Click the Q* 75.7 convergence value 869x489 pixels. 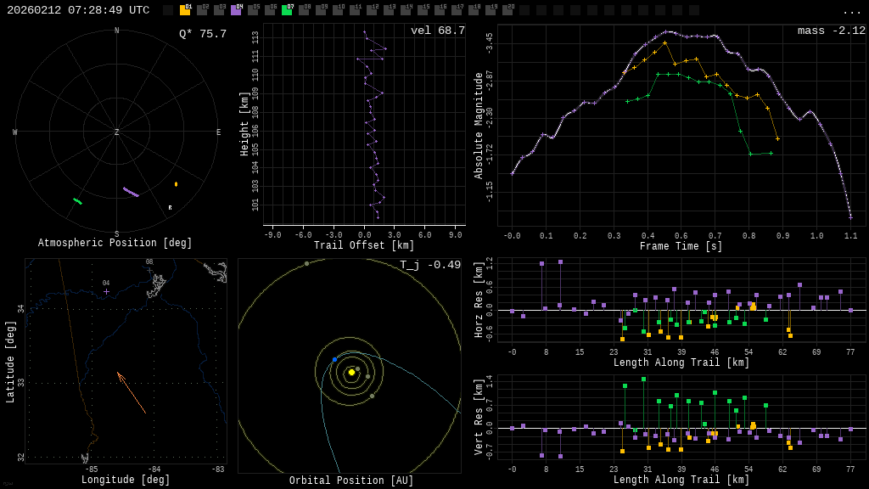click(203, 34)
